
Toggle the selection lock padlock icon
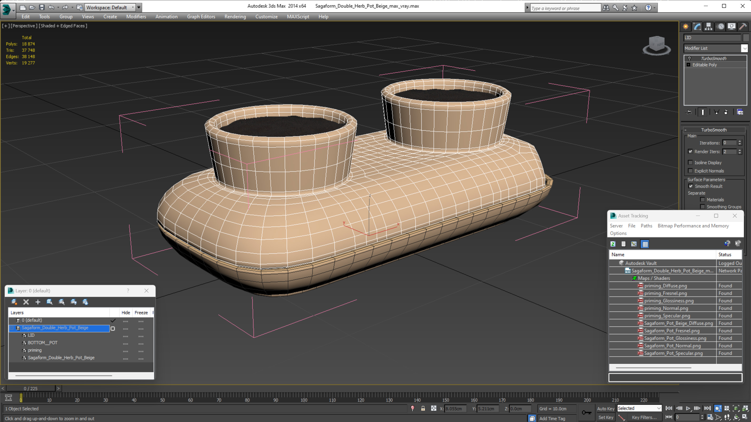pos(423,408)
